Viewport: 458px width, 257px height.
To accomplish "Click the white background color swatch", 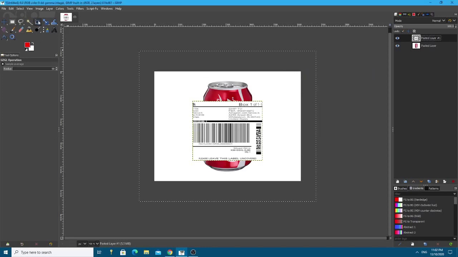I will tap(32, 48).
